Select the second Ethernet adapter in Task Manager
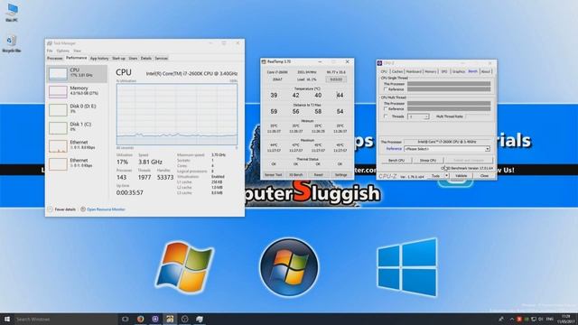The width and height of the screenshot is (578, 325). (77, 163)
